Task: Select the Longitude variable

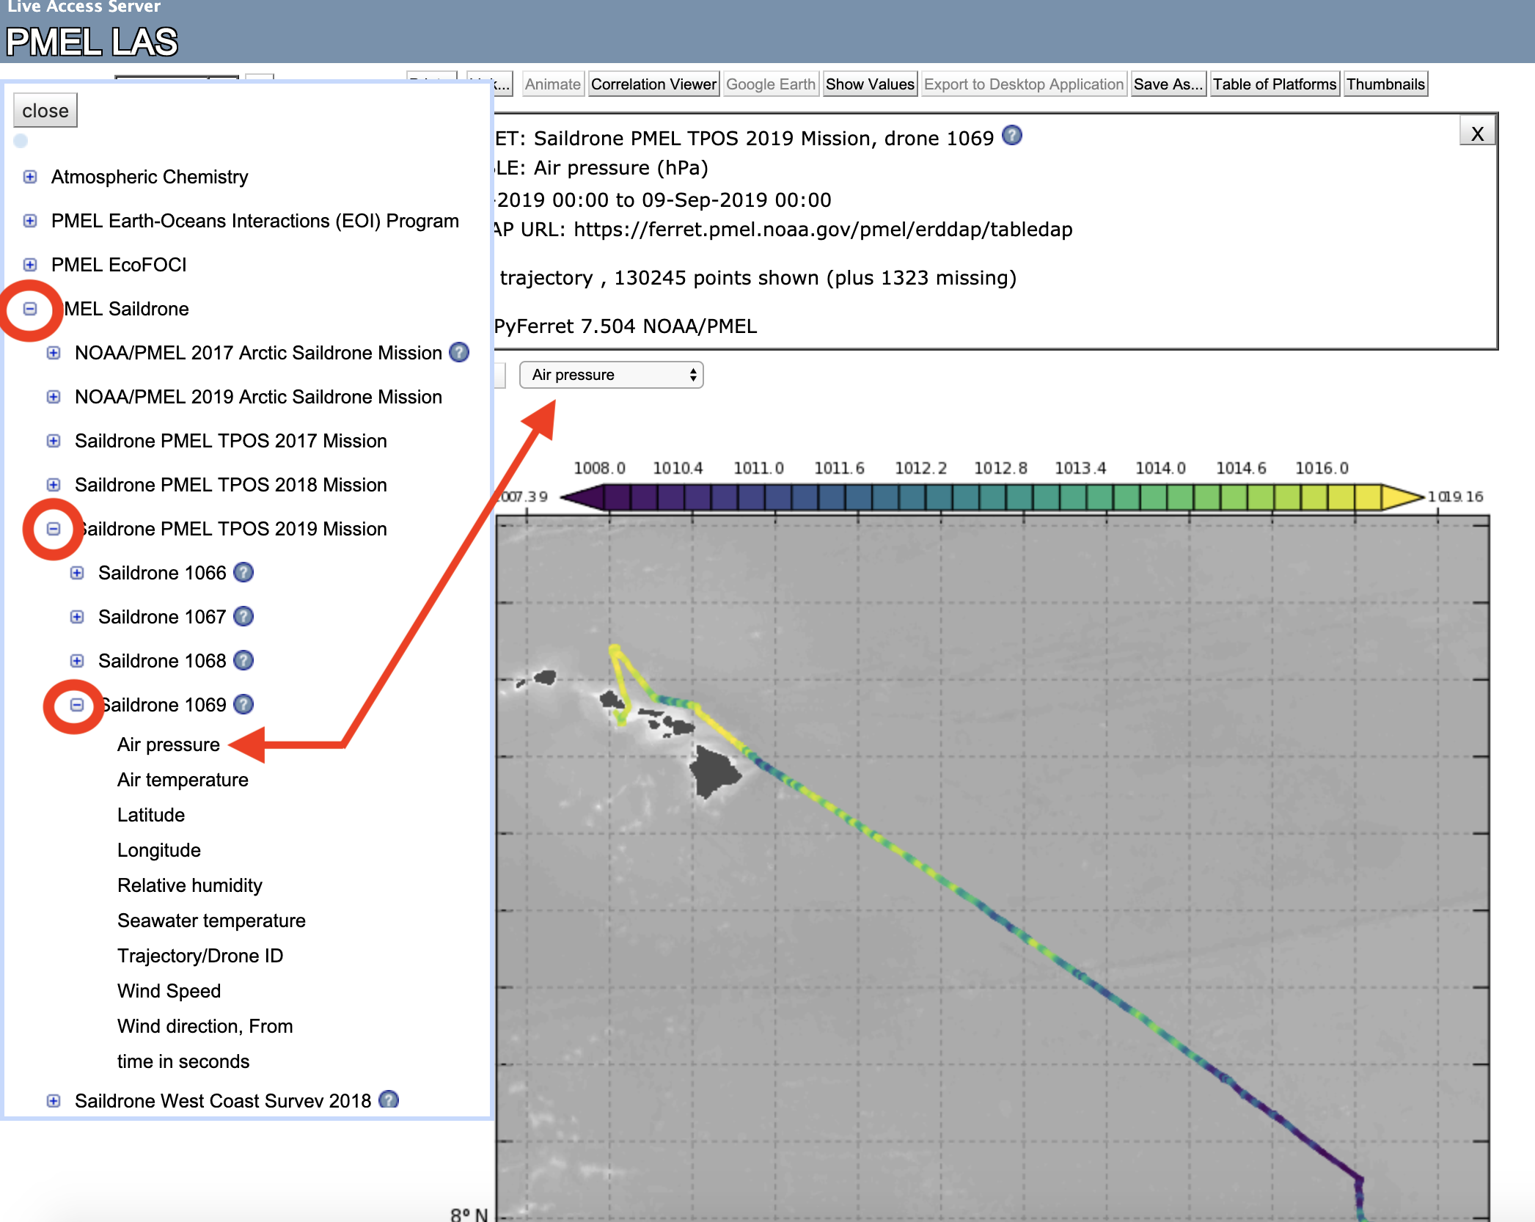Action: [159, 850]
